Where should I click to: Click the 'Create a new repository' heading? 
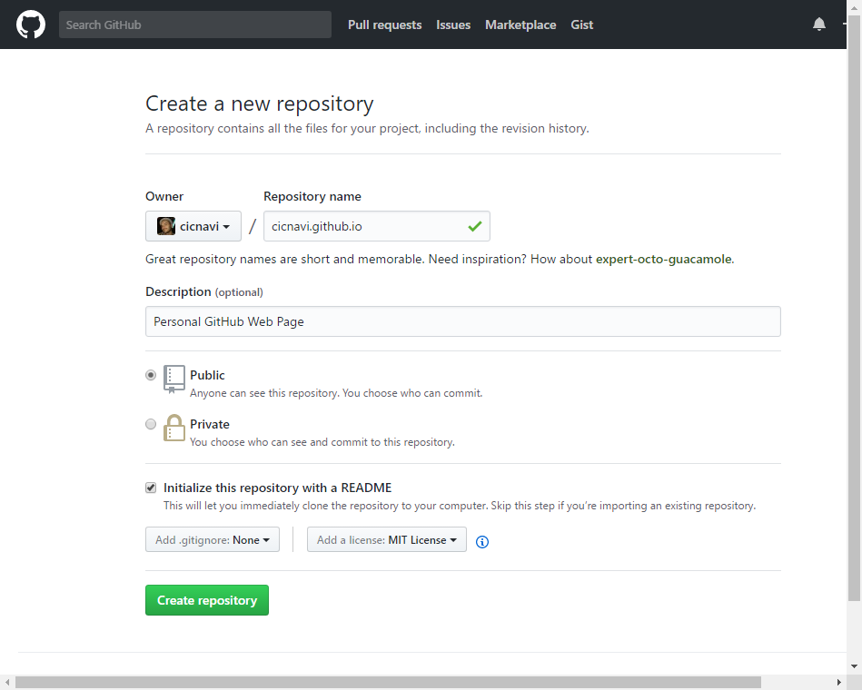pyautogui.click(x=260, y=103)
